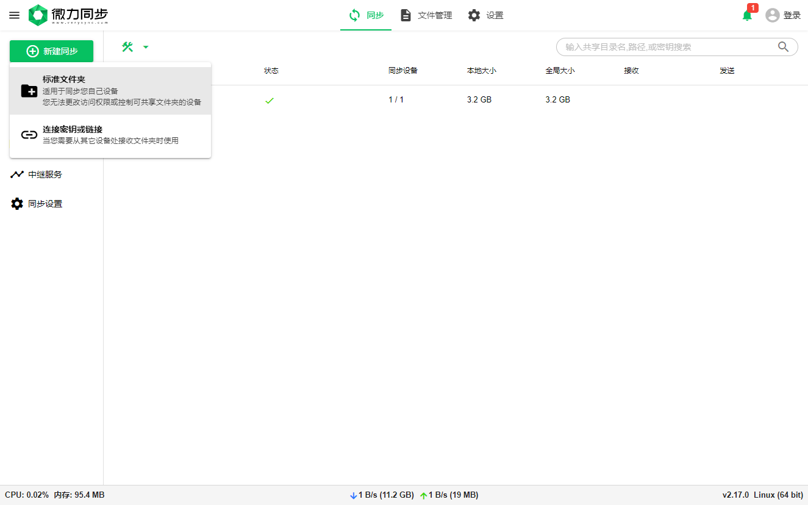
Task: Click the 1 / 1 sync devices cell
Action: 396,99
